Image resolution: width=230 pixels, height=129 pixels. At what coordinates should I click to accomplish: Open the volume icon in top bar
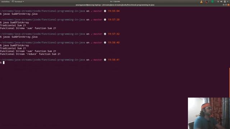tap(221, 1)
